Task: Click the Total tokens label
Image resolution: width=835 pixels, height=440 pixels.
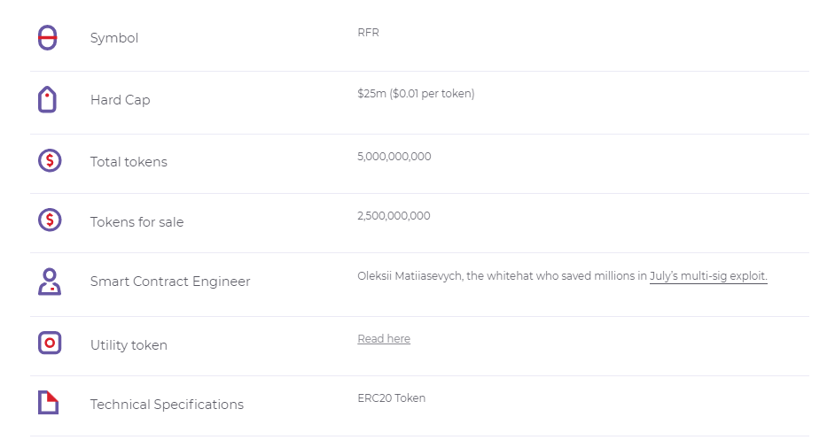Action: 129,162
